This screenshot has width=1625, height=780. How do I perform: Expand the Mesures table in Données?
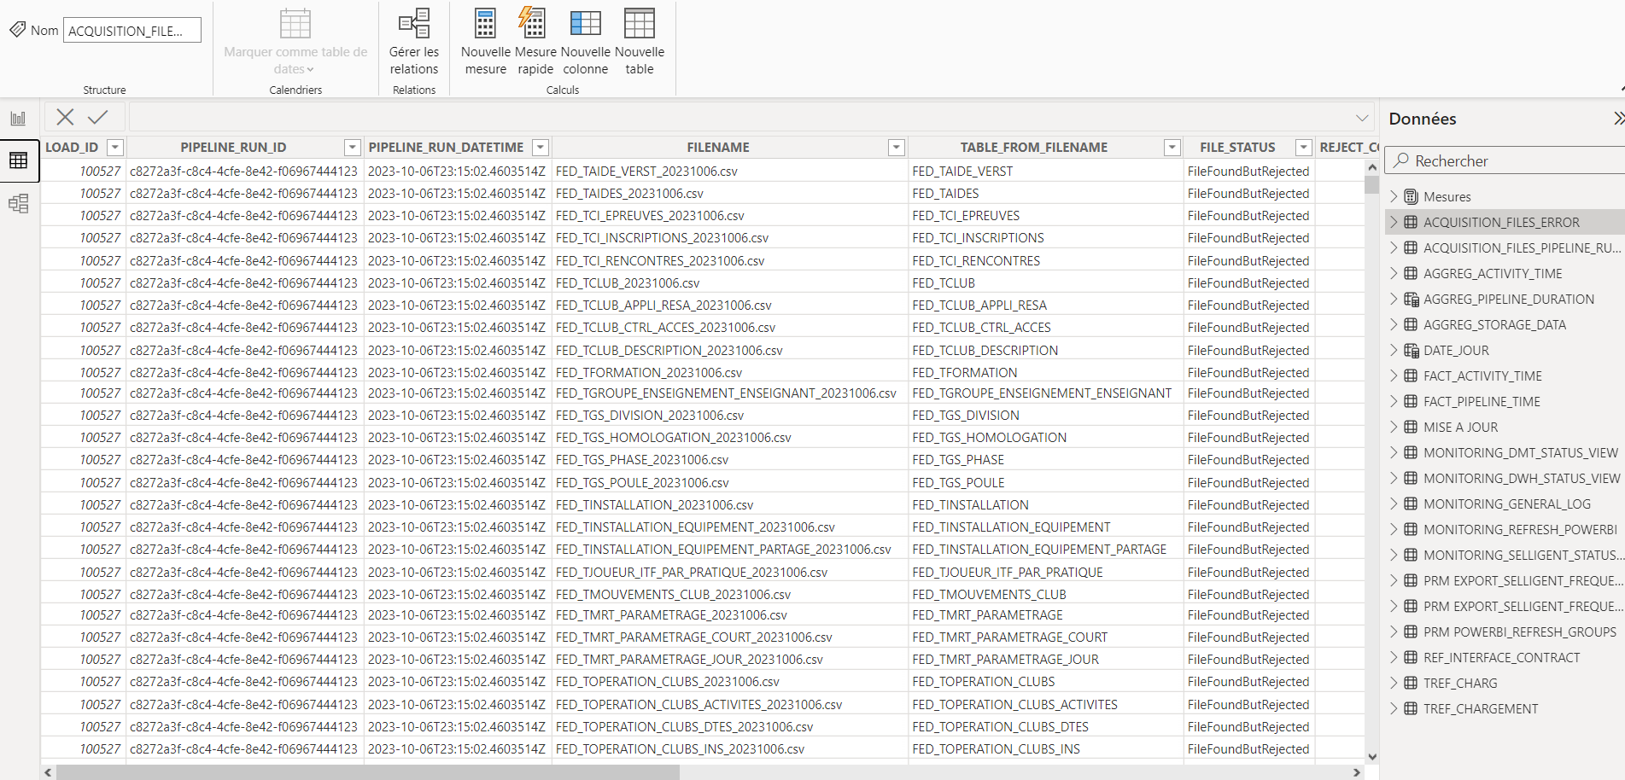[1394, 196]
